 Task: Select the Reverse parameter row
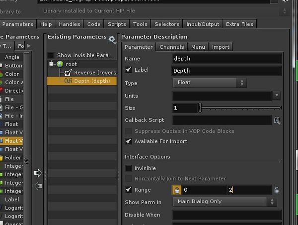[x=82, y=73]
